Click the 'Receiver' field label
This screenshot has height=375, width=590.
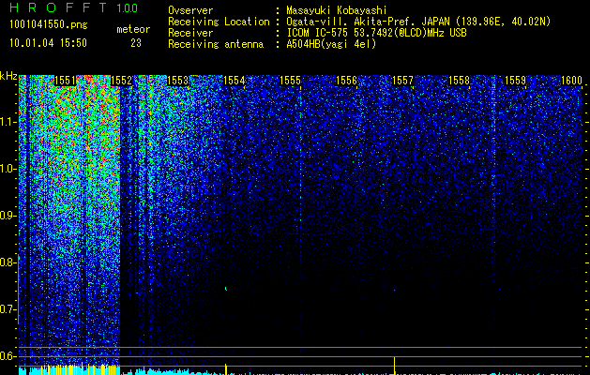pyautogui.click(x=190, y=33)
